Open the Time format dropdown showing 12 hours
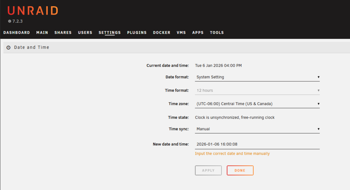This screenshot has width=350, height=190. point(257,90)
